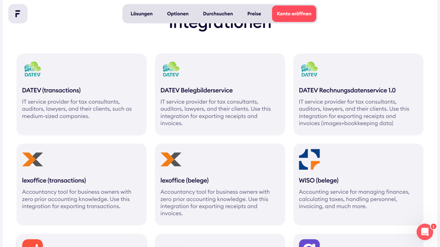This screenshot has width=440, height=247.
Task: Open the chat support bubble icon
Action: pos(425,232)
